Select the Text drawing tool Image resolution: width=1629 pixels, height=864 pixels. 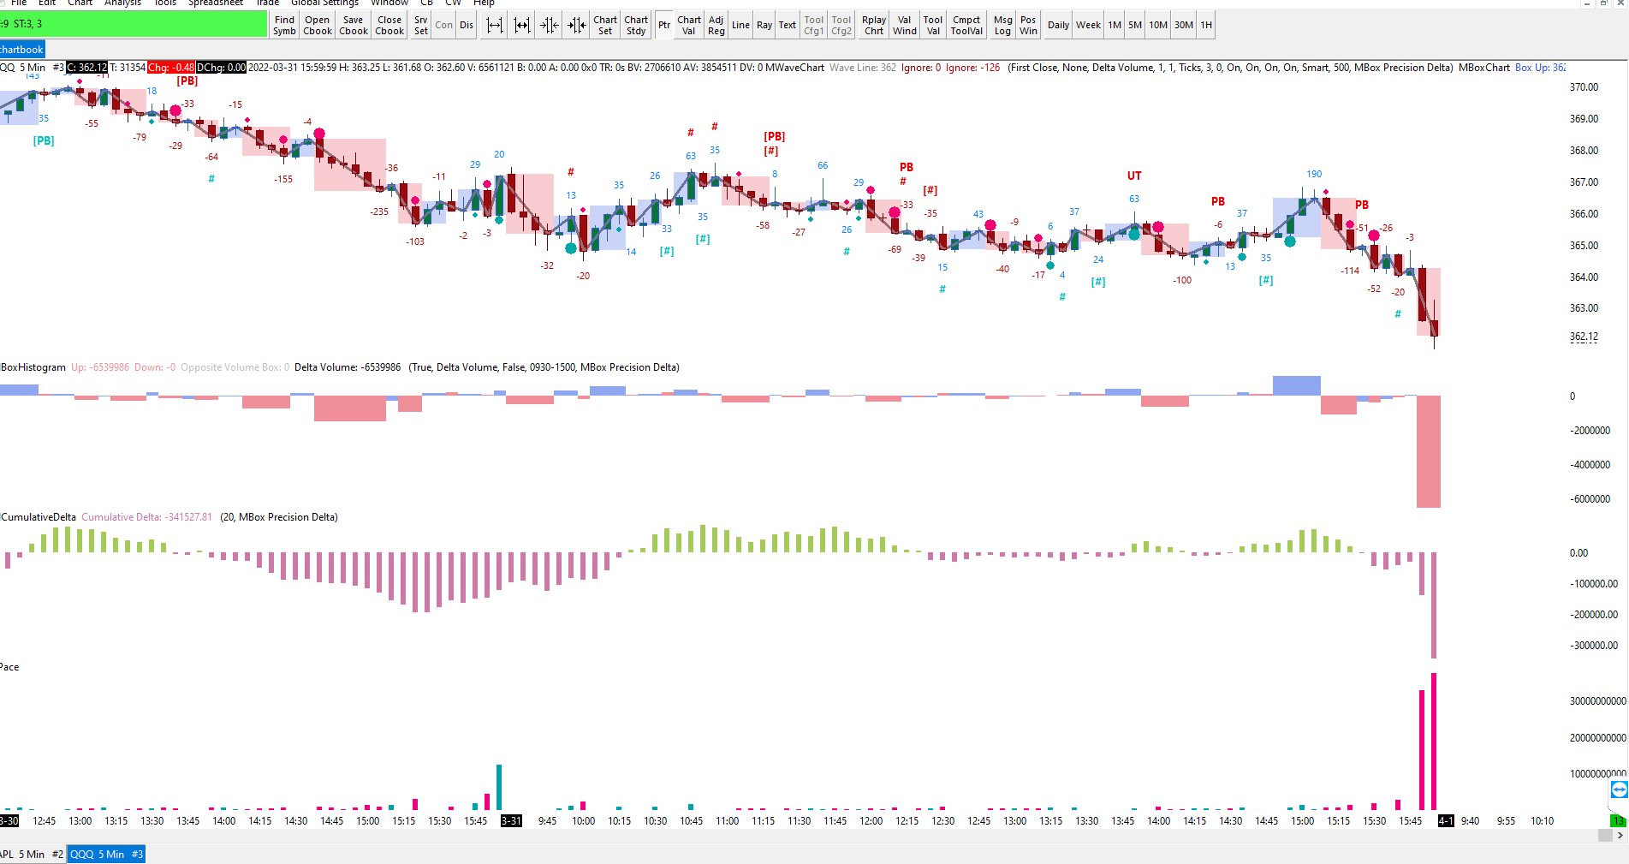[788, 25]
